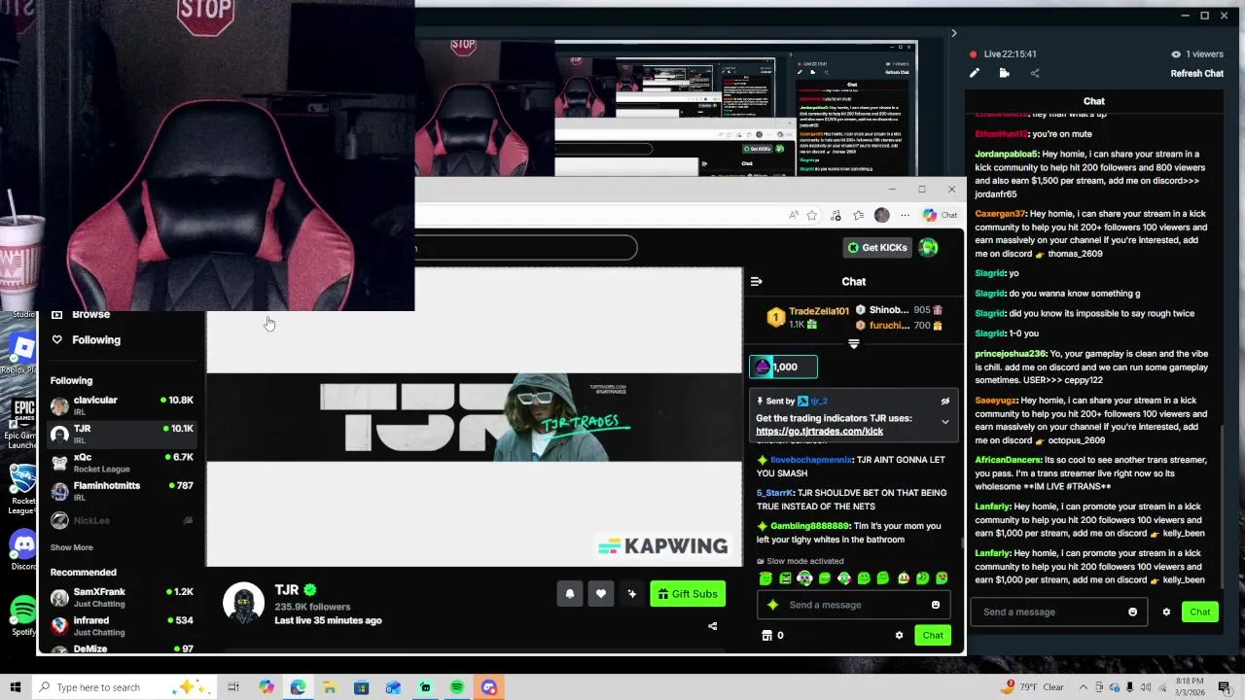Image resolution: width=1245 pixels, height=700 pixels.
Task: Toggle the heart follow button for TJR
Action: [601, 594]
